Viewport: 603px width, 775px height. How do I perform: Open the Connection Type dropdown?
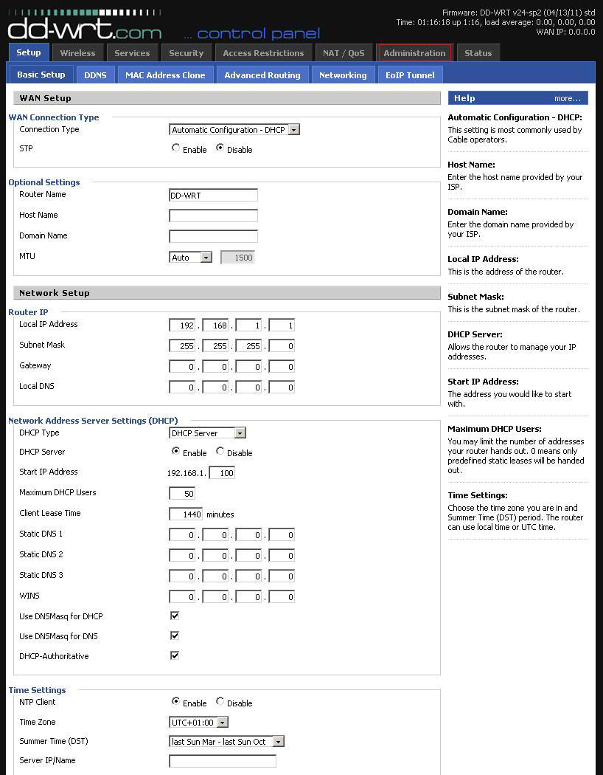coord(234,130)
